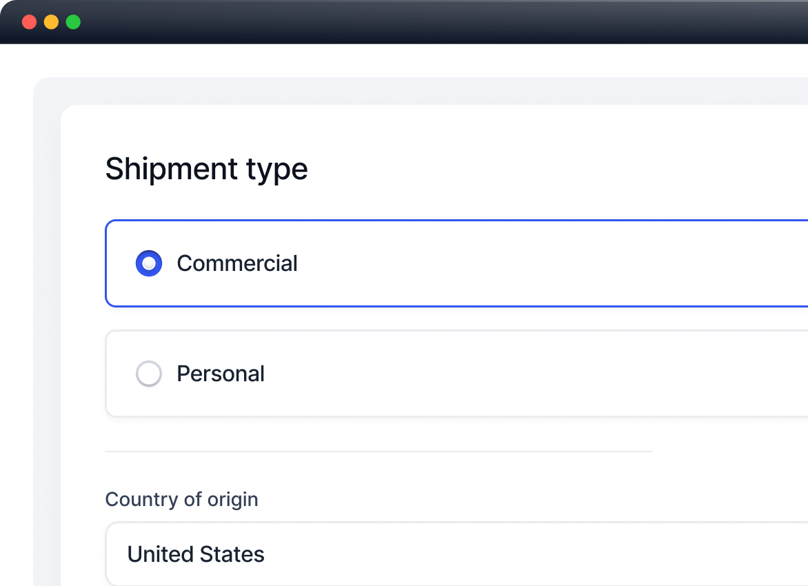Focus the United States input field
Viewport: 808px width, 586px height.
tap(455, 554)
